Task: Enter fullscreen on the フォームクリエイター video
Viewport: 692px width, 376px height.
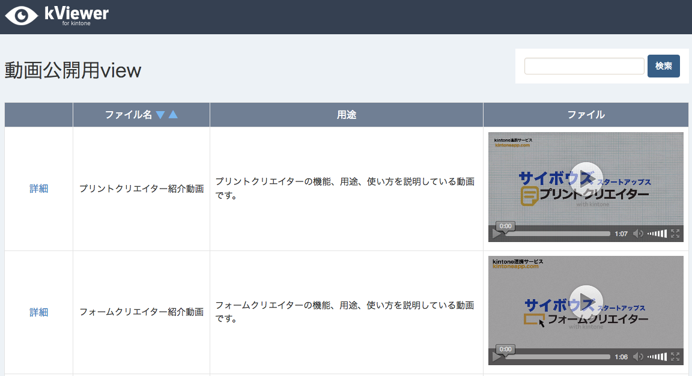Action: click(675, 357)
